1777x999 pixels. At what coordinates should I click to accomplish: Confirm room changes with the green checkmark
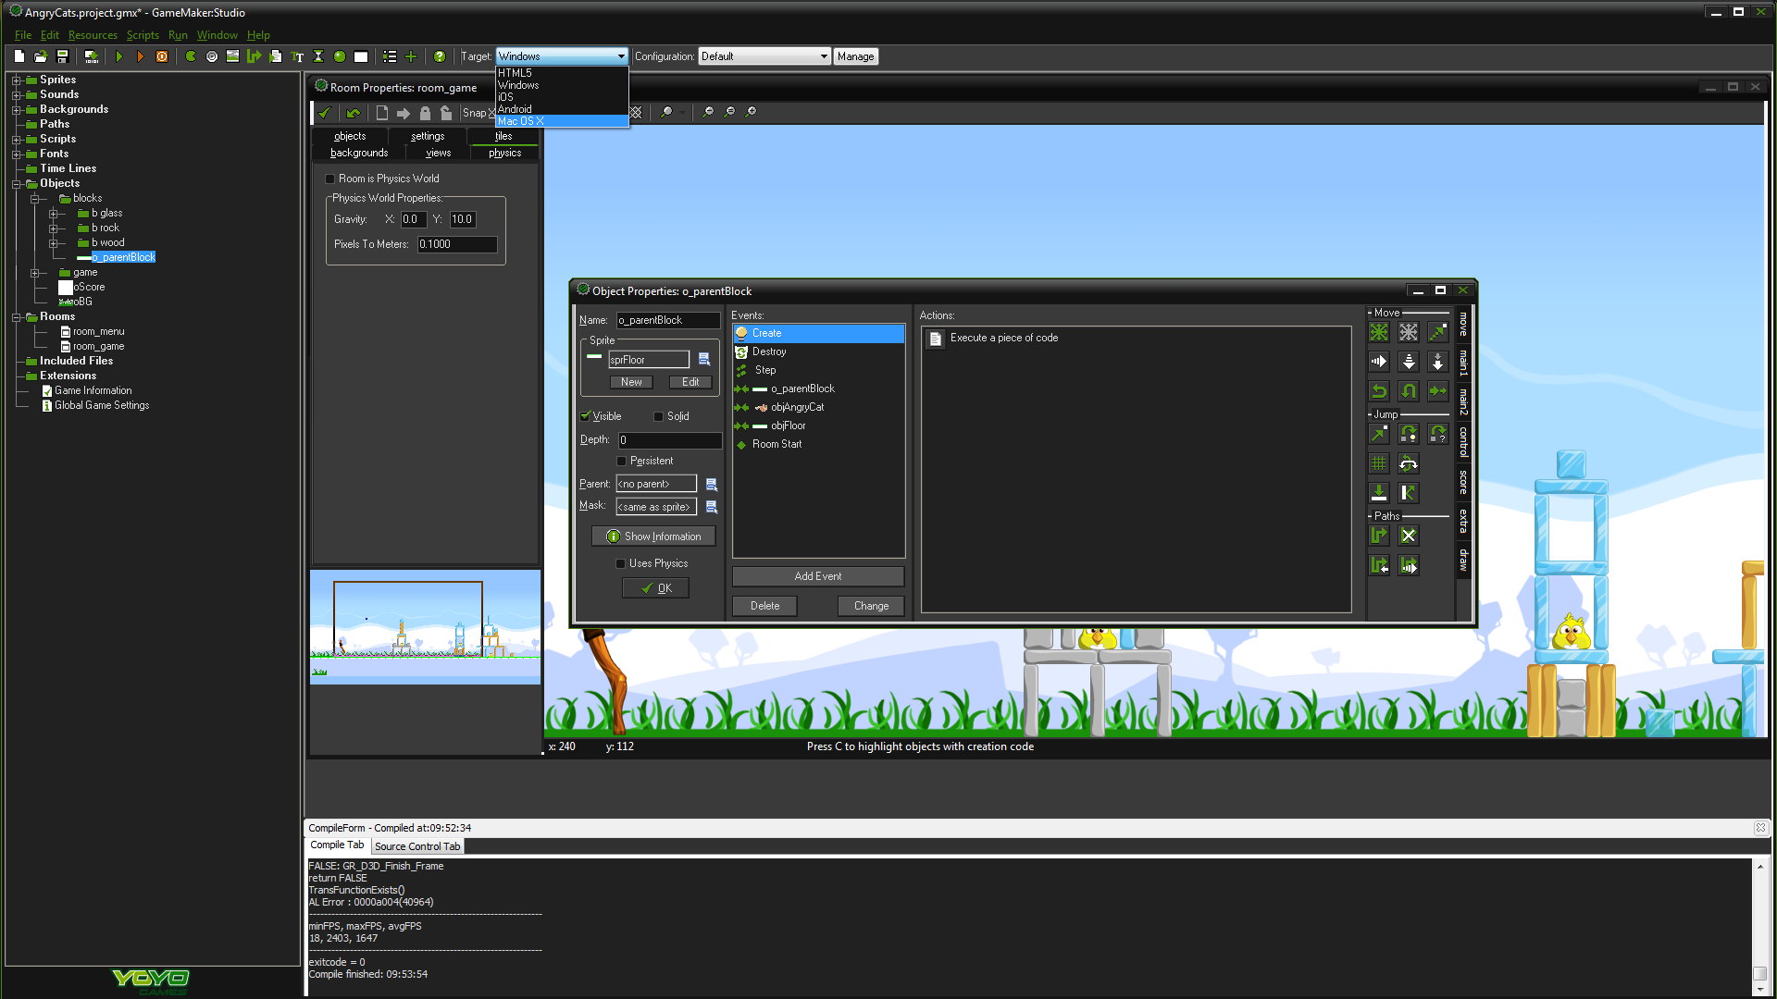(x=325, y=113)
